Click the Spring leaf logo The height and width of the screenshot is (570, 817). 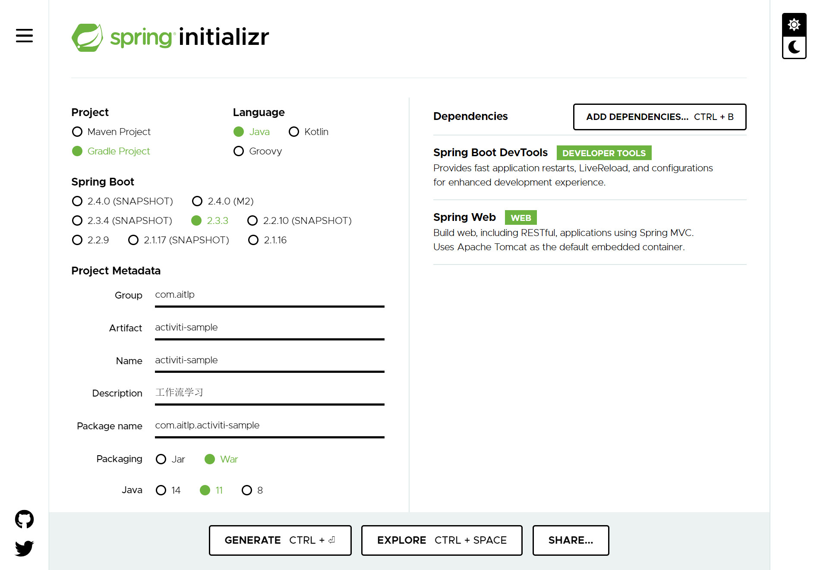(87, 38)
